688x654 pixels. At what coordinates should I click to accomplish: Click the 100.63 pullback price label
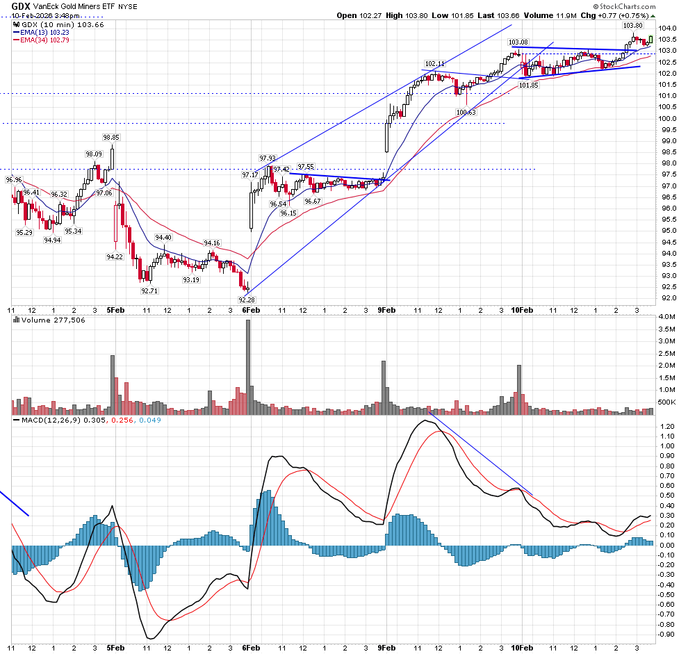pos(466,112)
